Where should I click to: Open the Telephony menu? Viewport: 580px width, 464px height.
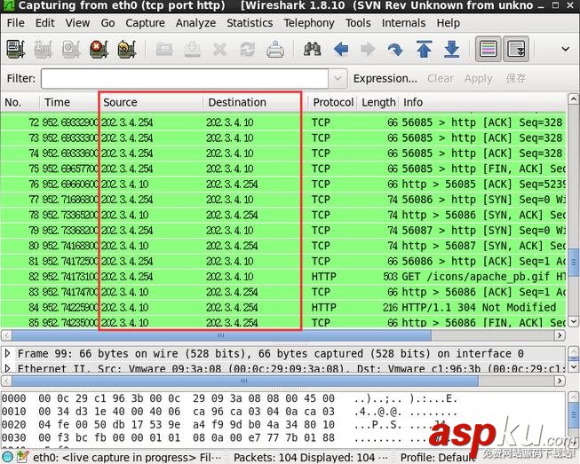pyautogui.click(x=309, y=23)
